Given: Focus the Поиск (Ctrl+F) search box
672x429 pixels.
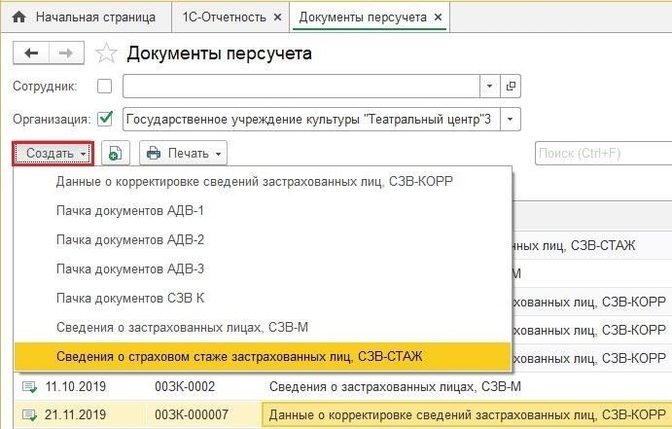Looking at the screenshot, I should [603, 154].
